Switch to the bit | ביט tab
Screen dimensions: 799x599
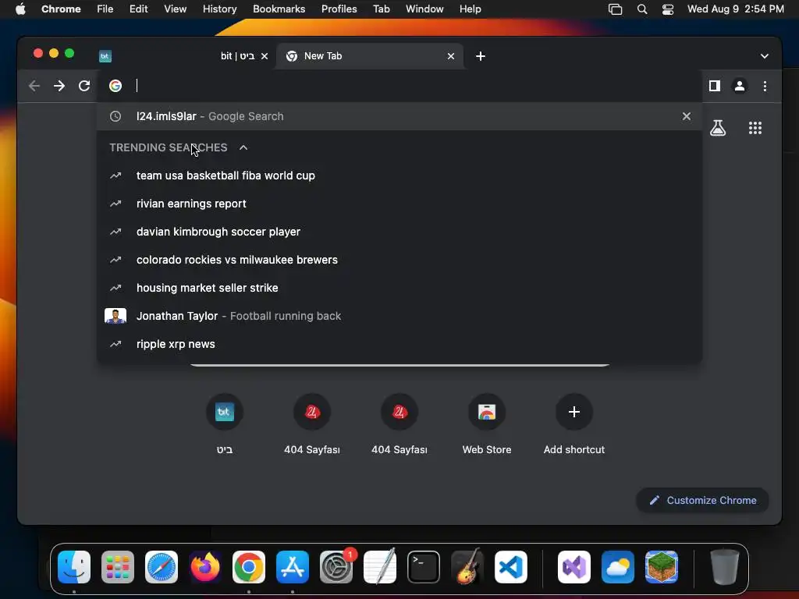[184, 56]
